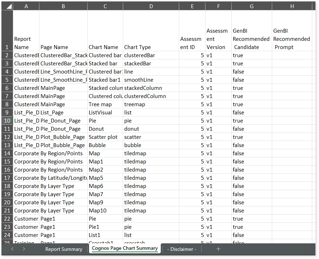Click the Chart Type header cell
Image resolution: width=319 pixels, height=259 pixels.
pyautogui.click(x=151, y=47)
